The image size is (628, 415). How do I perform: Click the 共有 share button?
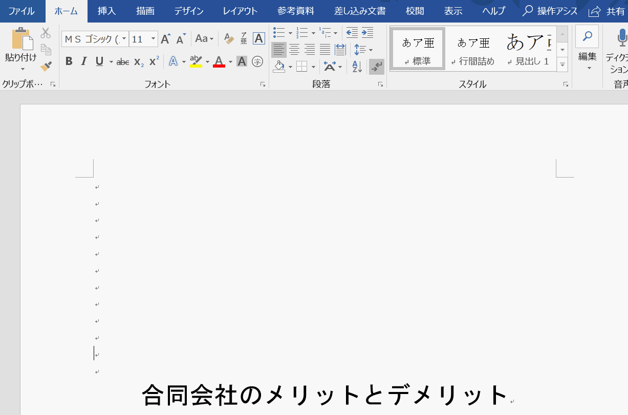608,11
